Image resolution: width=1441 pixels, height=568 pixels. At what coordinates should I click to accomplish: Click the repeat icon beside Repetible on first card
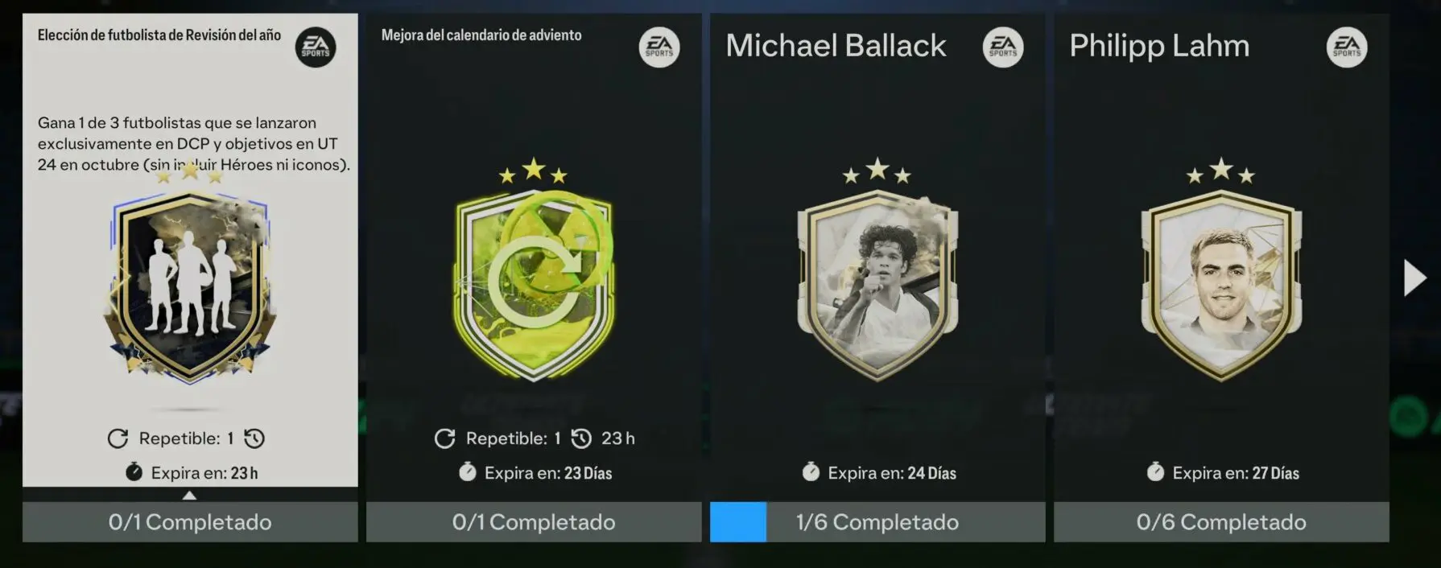click(x=118, y=438)
